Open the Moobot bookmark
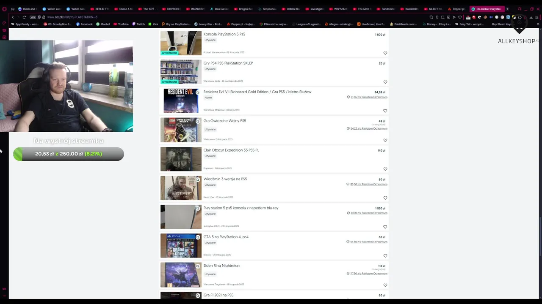542x304 pixels. pyautogui.click(x=103, y=24)
